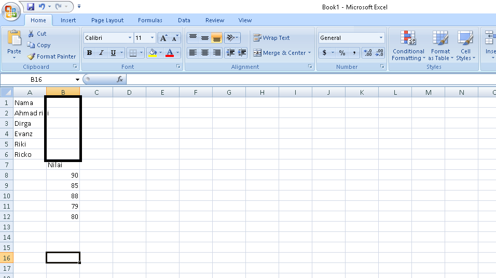Toggle Bottom Align vertical alignment
Viewport: 496px width, 278px height.
(217, 38)
